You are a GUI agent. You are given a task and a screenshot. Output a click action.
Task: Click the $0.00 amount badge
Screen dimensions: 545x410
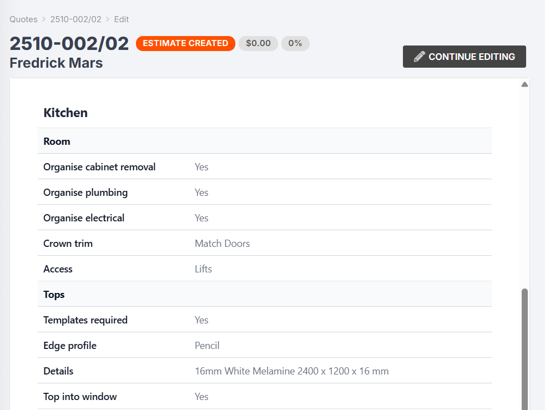pos(258,43)
